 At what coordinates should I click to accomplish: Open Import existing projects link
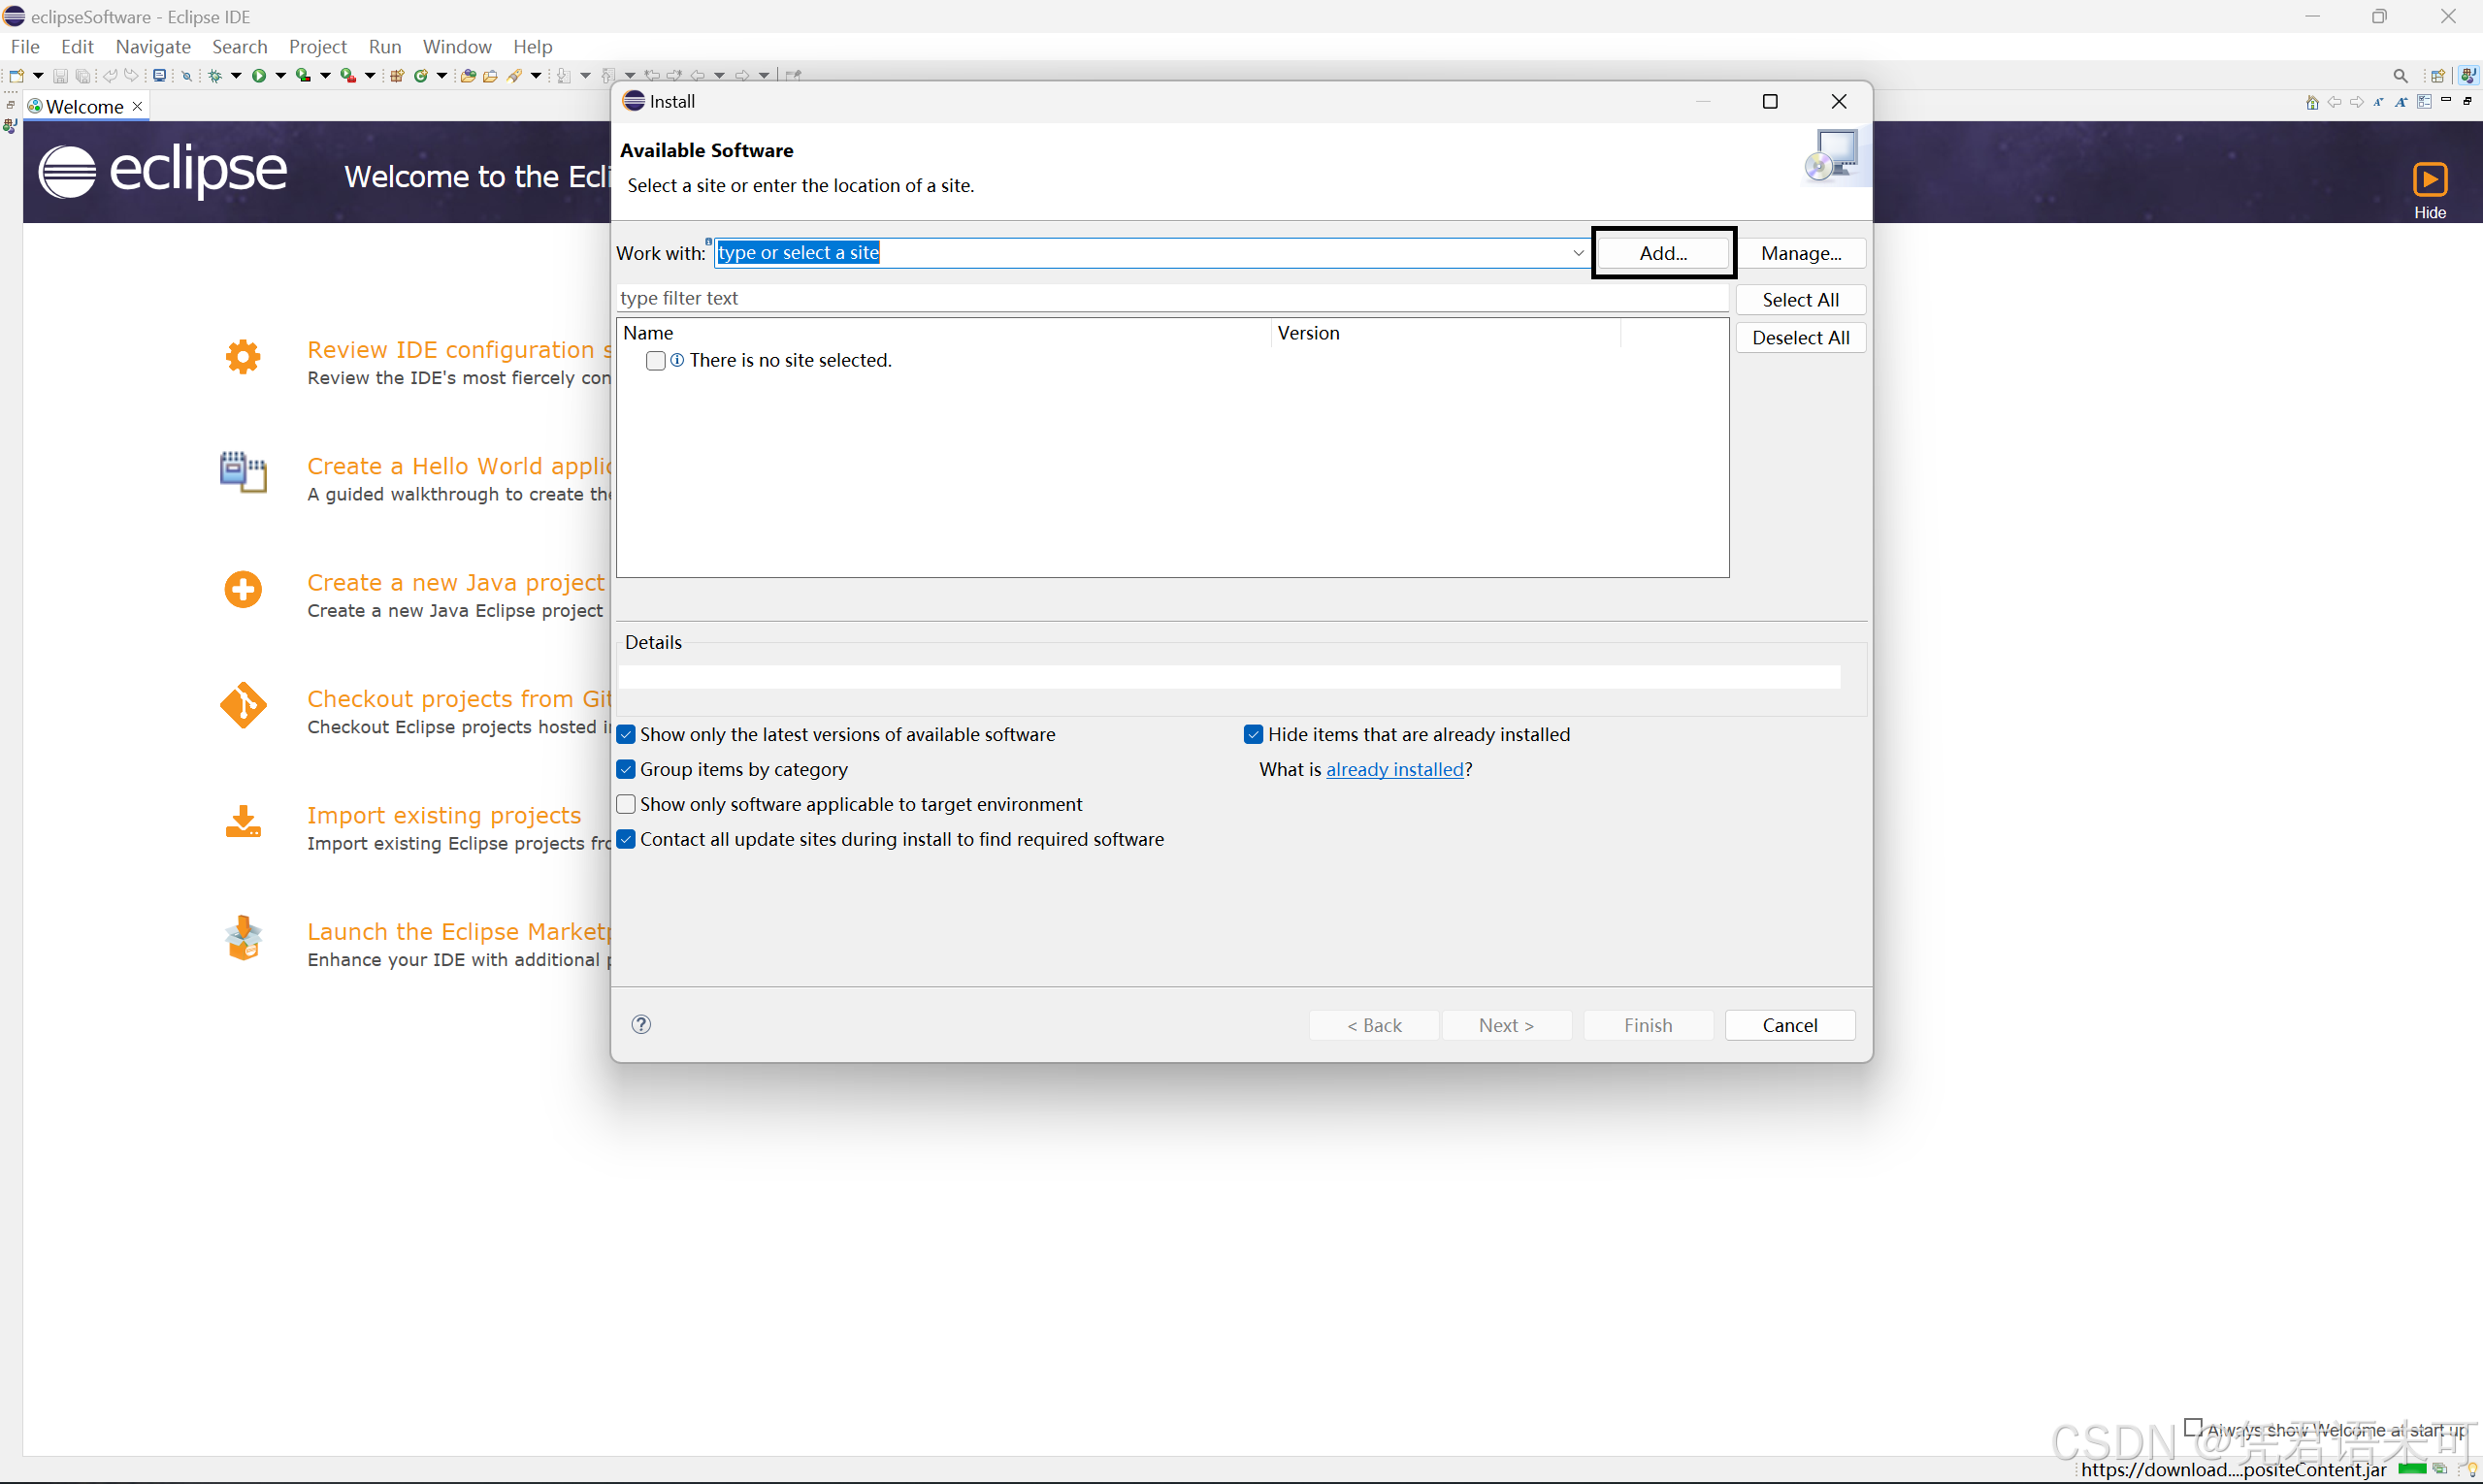click(444, 815)
